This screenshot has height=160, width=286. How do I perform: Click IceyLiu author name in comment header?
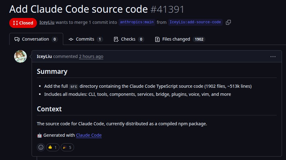click(x=44, y=56)
